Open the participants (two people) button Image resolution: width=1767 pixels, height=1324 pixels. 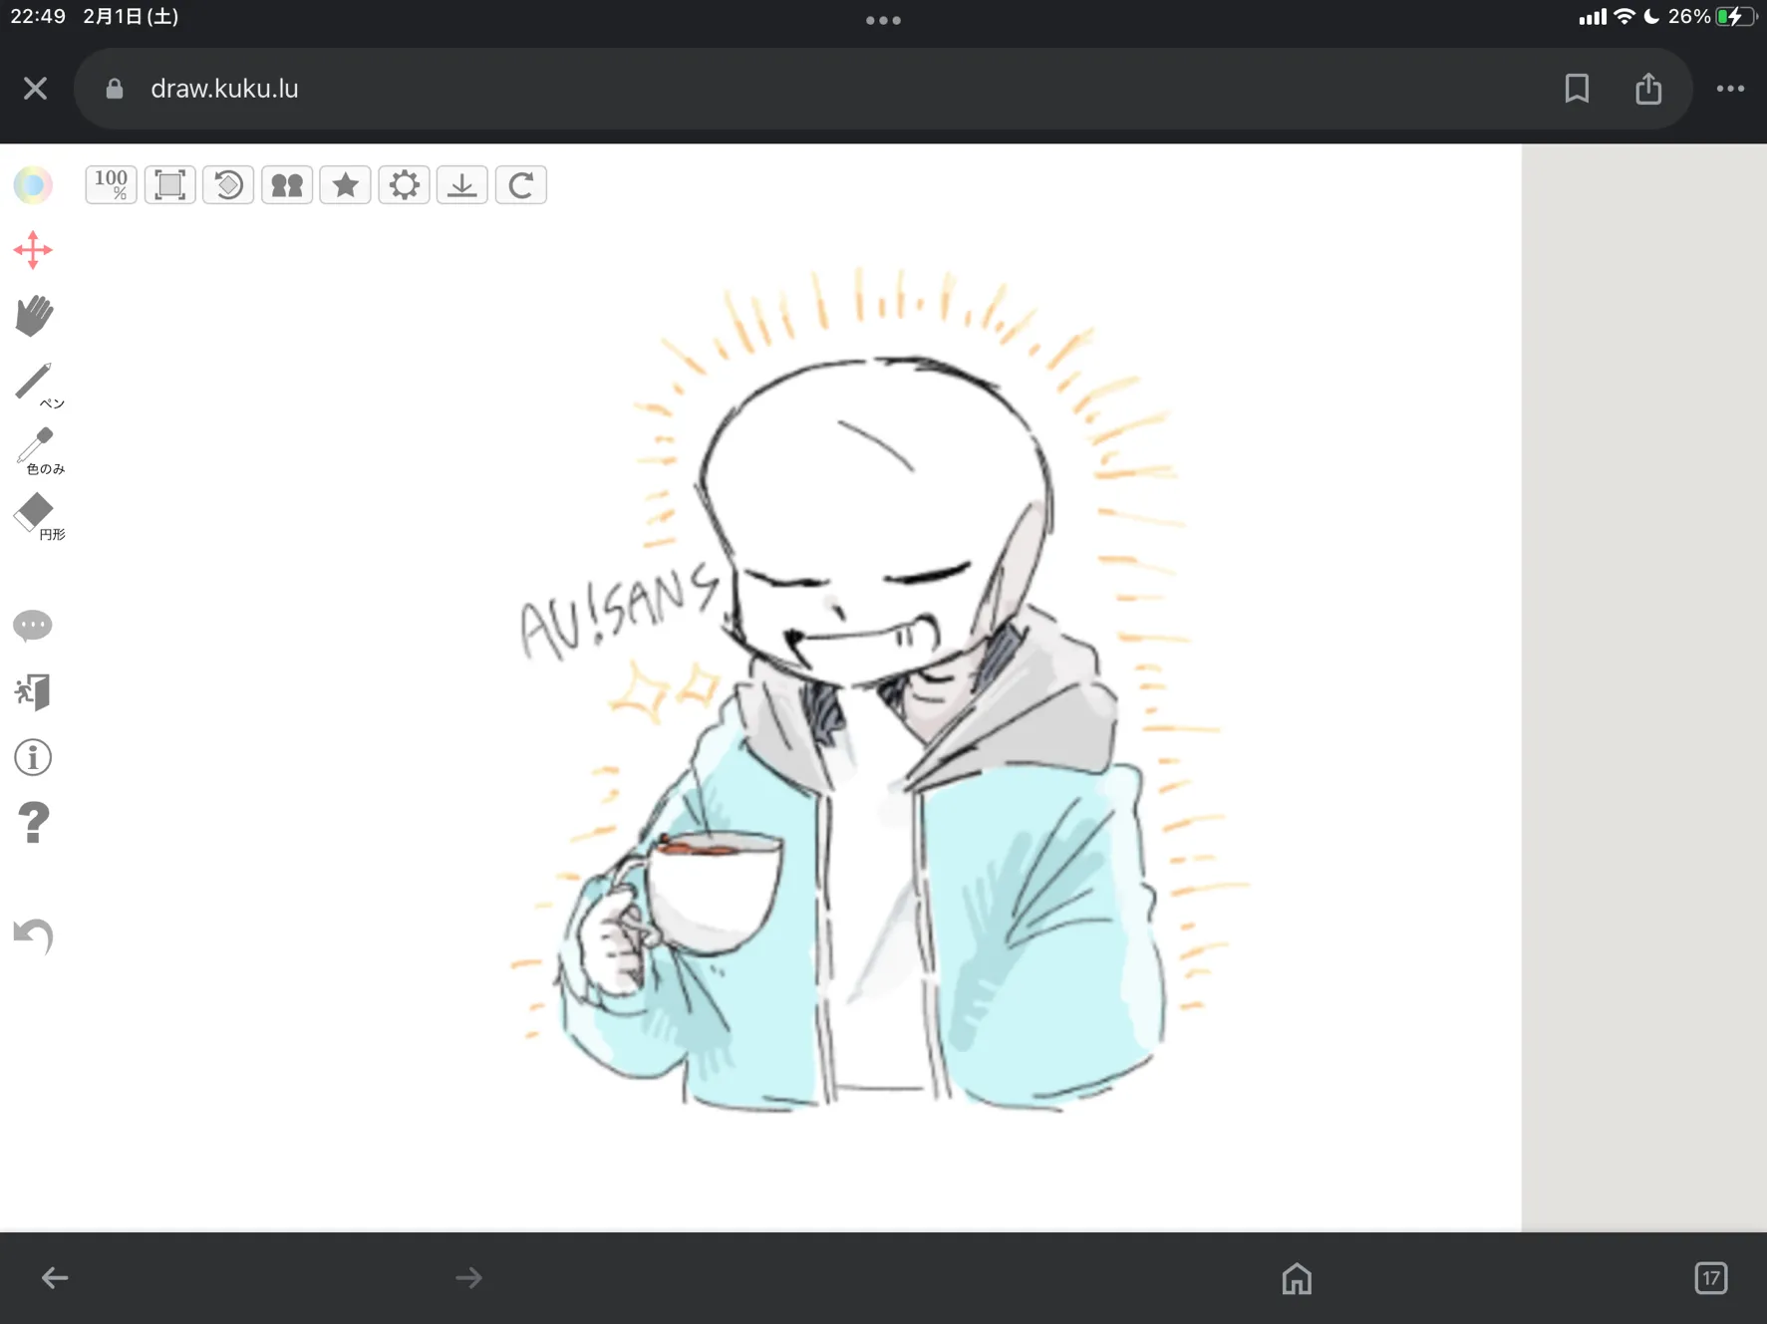pyautogui.click(x=287, y=184)
